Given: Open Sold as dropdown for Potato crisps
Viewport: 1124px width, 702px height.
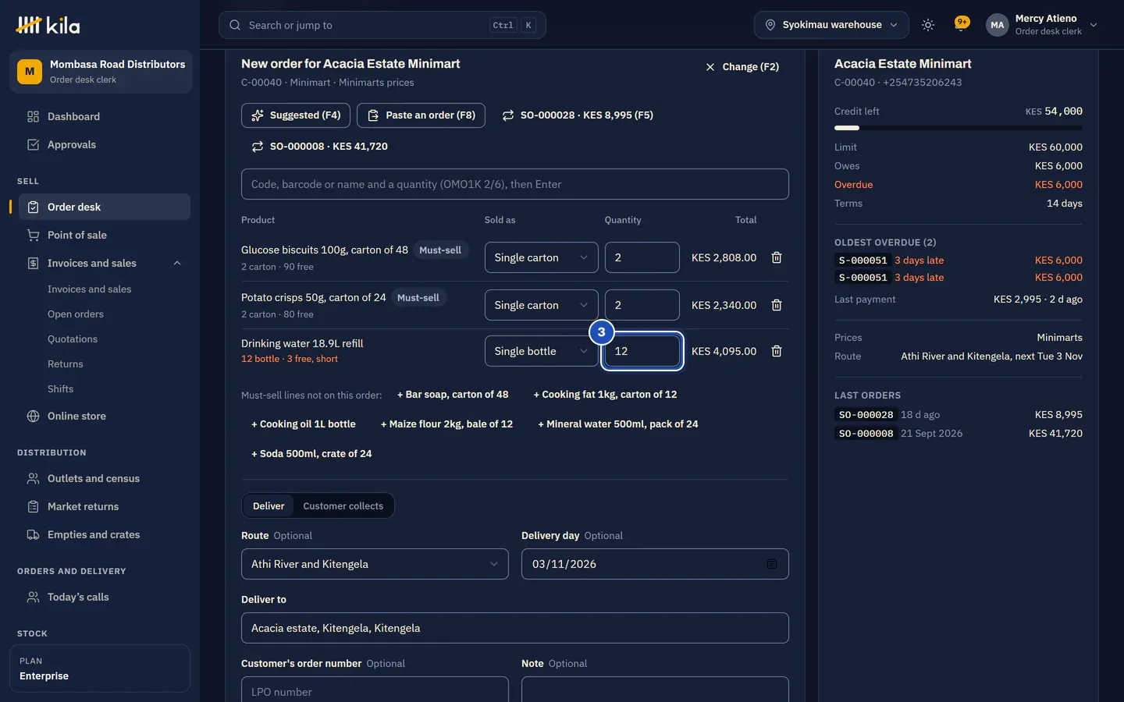Looking at the screenshot, I should click(541, 305).
